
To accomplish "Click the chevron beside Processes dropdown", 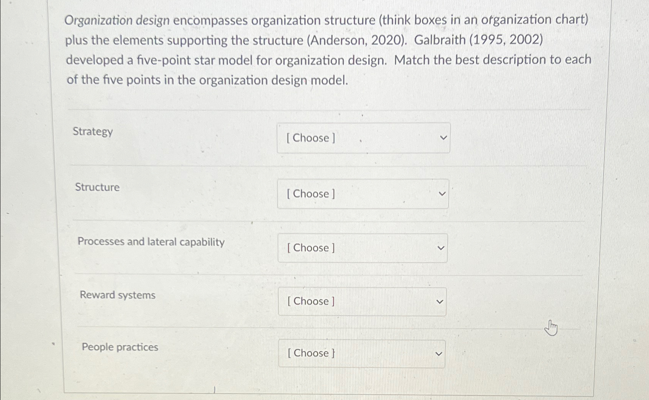I will [441, 248].
